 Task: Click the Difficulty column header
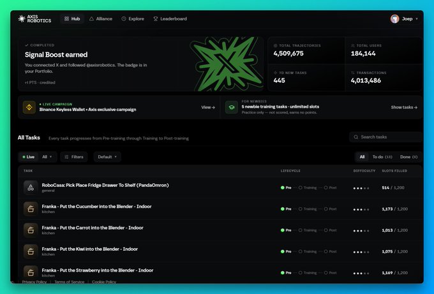[364, 171]
